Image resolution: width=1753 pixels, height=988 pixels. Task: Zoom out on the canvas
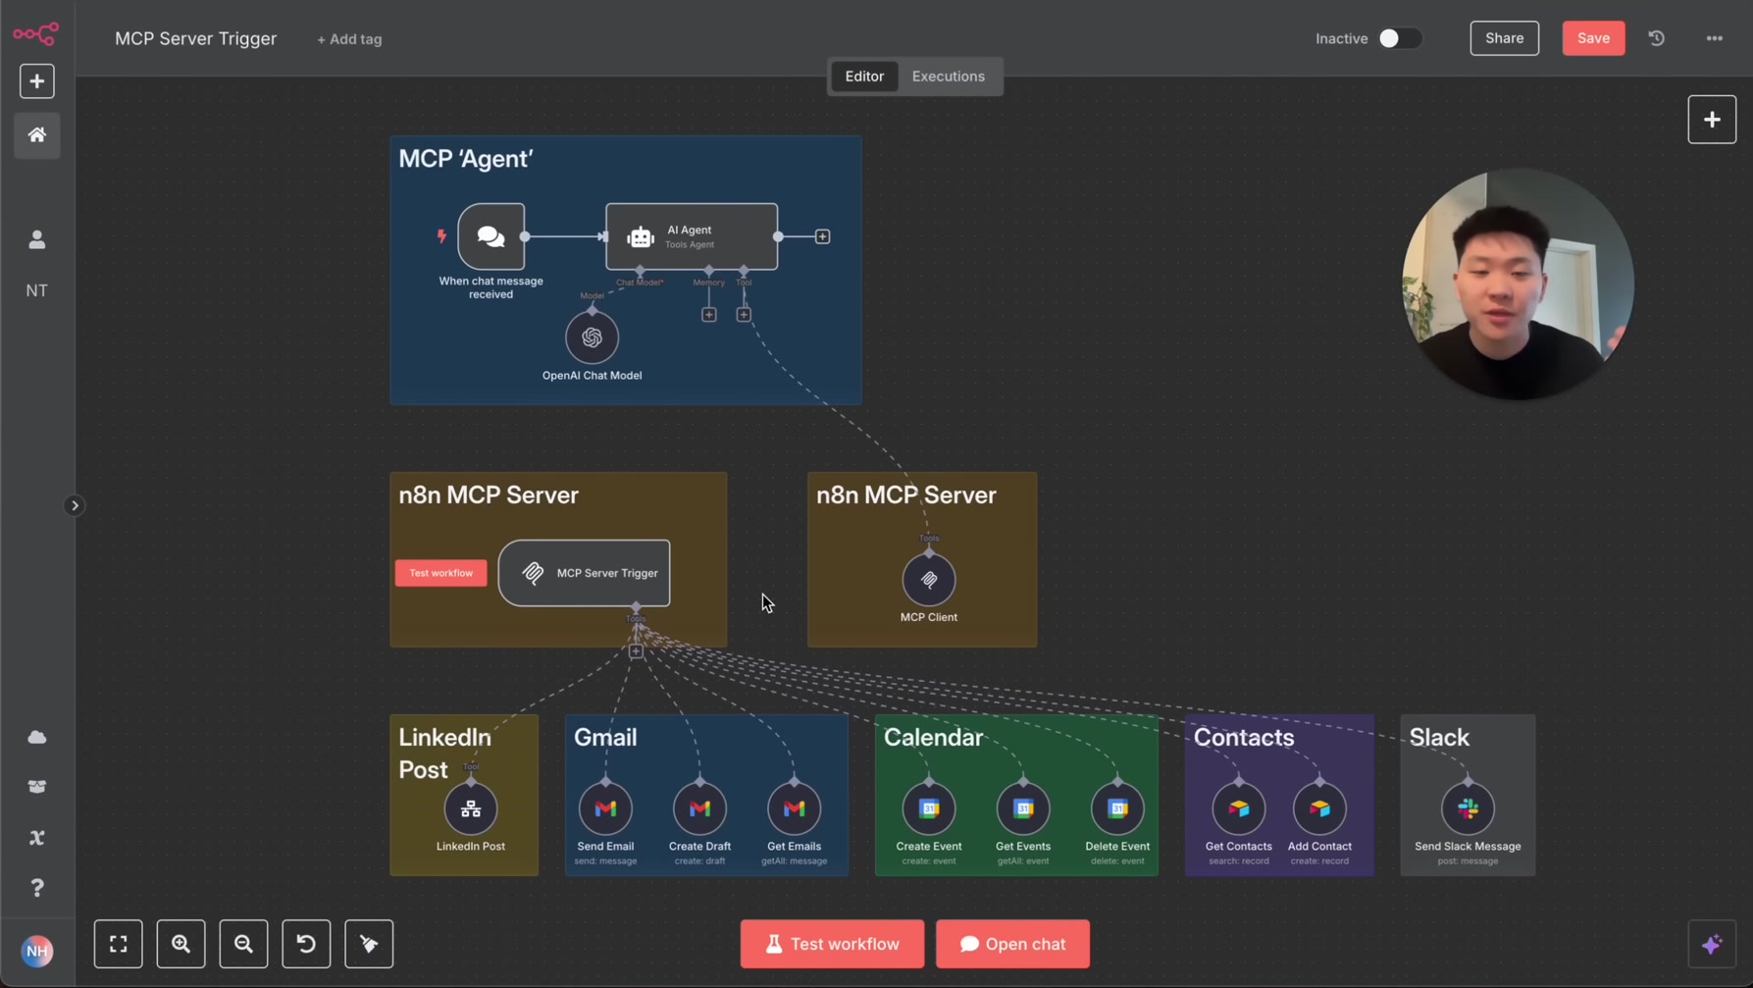pyautogui.click(x=244, y=944)
